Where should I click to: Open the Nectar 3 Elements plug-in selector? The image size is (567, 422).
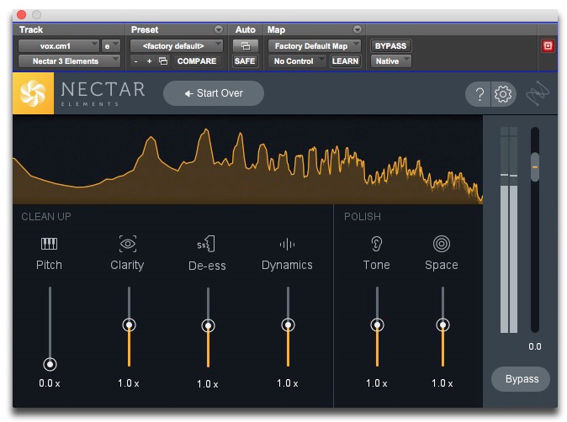[69, 61]
